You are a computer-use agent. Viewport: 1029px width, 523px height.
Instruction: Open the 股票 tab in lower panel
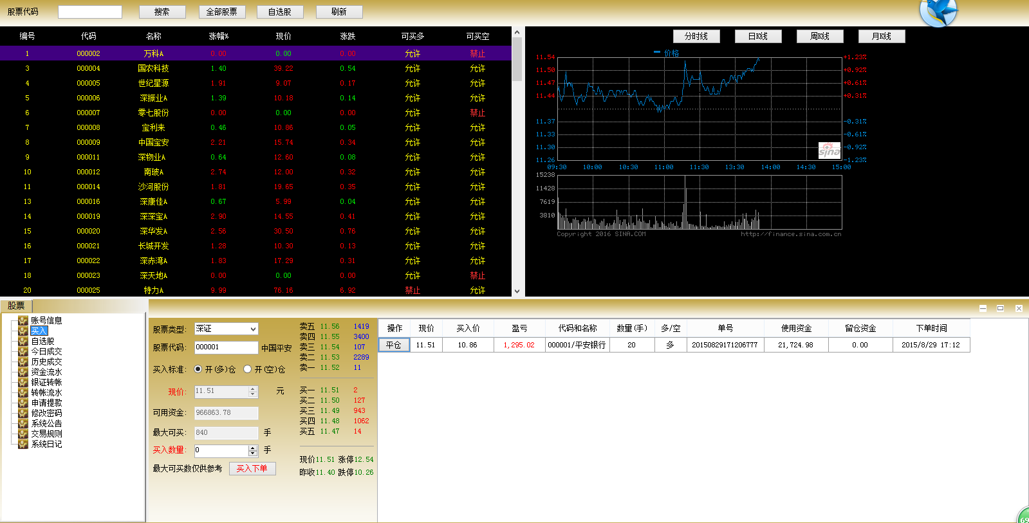point(16,306)
